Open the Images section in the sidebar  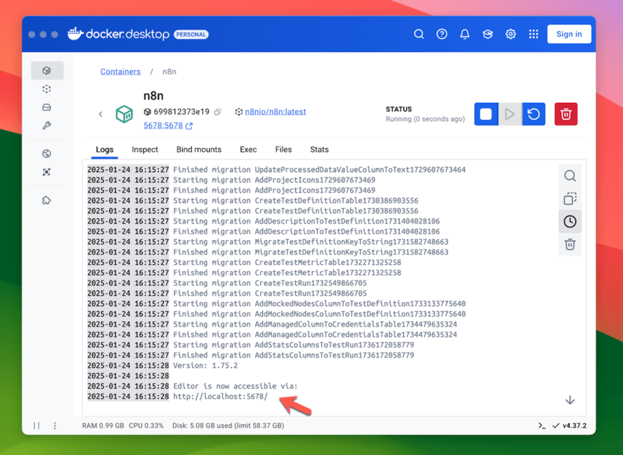coord(47,89)
